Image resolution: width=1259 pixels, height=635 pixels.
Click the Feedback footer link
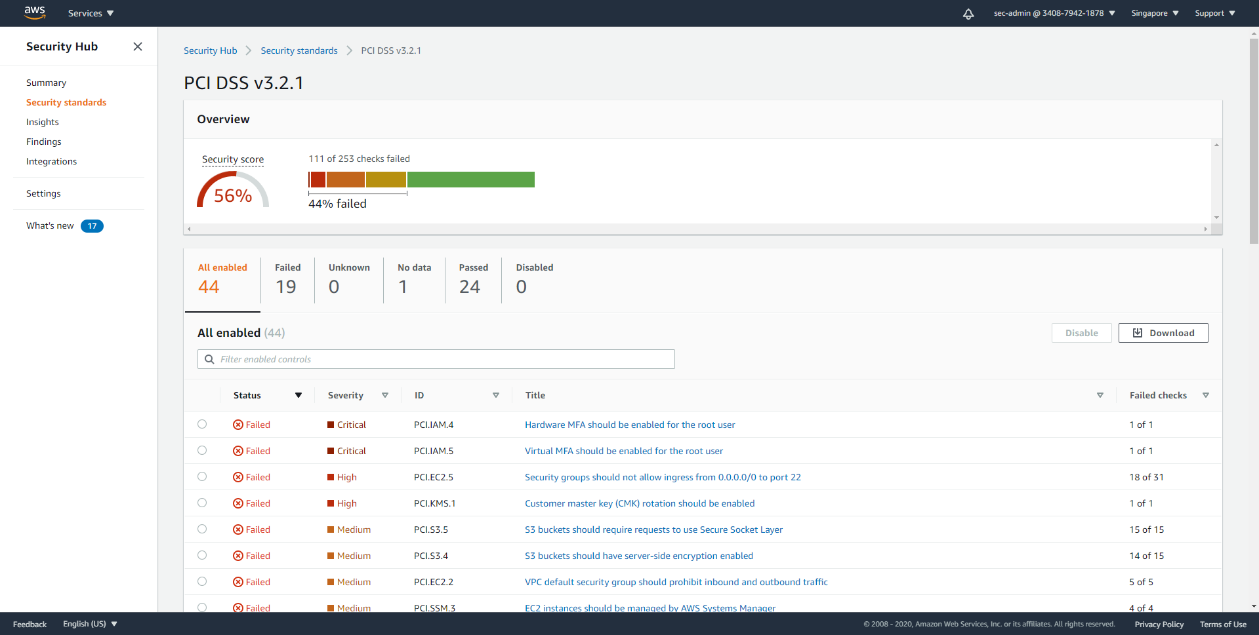[30, 625]
